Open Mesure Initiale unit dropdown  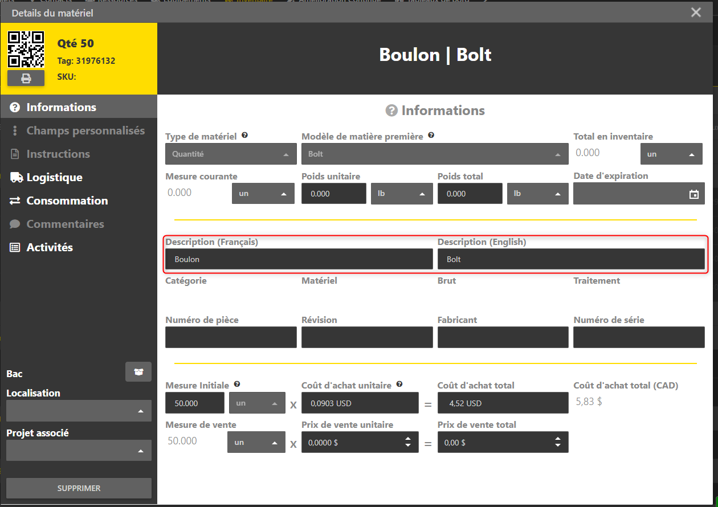[256, 403]
